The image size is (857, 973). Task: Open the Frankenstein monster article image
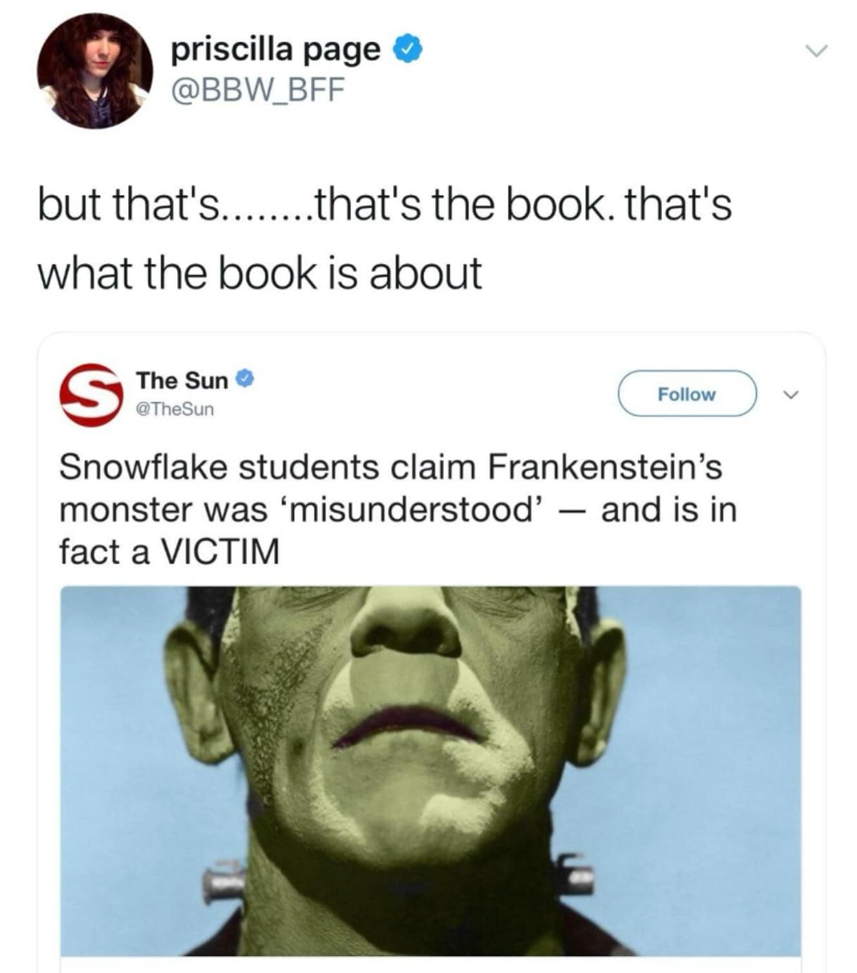(x=430, y=771)
